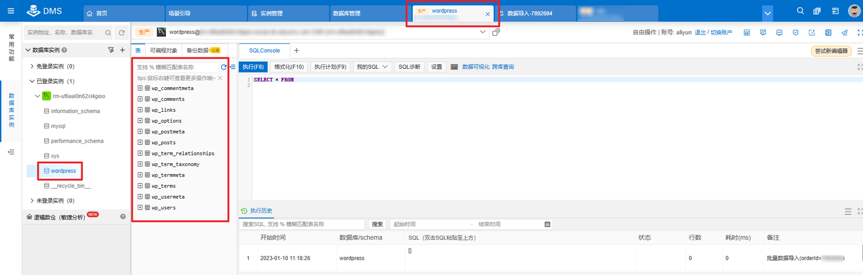Click the table grid icon in account toolbar
The image size is (863, 275).
(747, 33)
